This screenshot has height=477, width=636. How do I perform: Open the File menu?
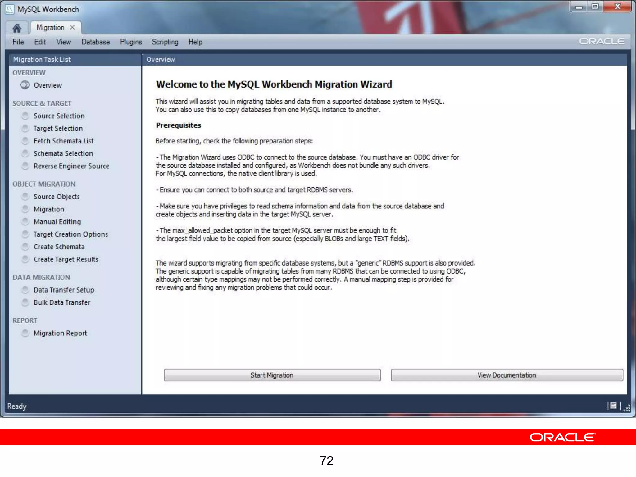18,42
